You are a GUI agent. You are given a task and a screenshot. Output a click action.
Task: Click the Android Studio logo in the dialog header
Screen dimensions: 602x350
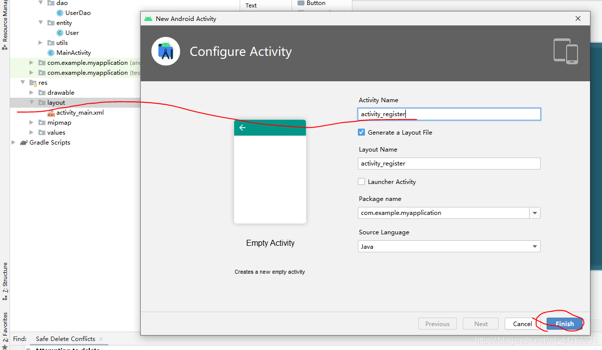point(165,51)
